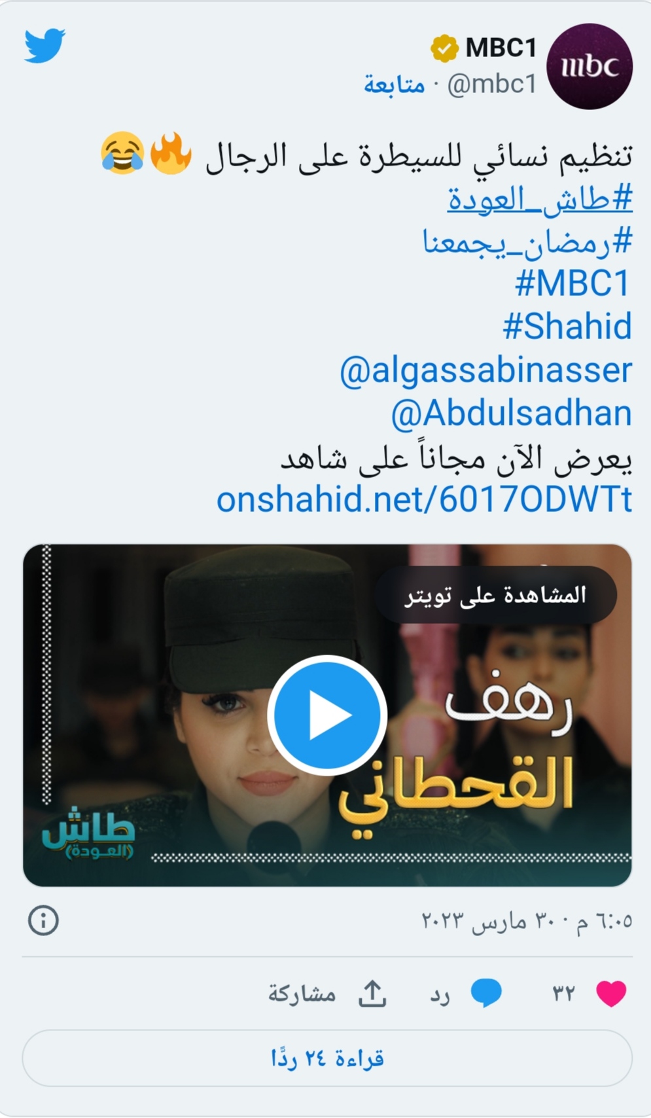
Task: Open the @mbc1 handle
Action: (x=492, y=84)
